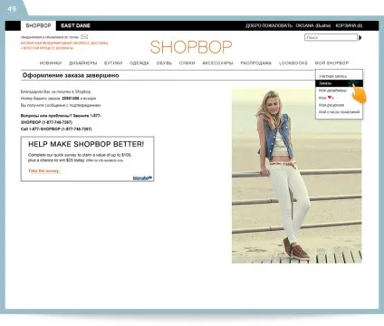This screenshot has width=384, height=326.
Task: Click the HELP MAKE SHOPBOP BETTER heading
Action: tap(86, 144)
